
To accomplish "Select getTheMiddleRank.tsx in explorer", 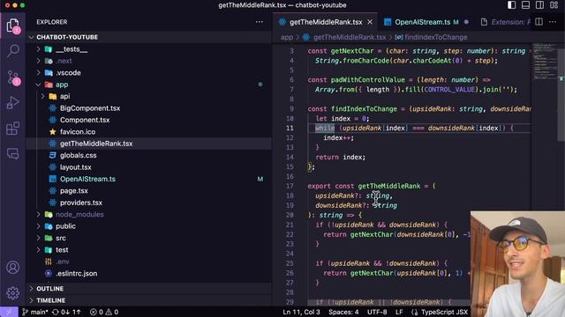I will tap(148, 144).
